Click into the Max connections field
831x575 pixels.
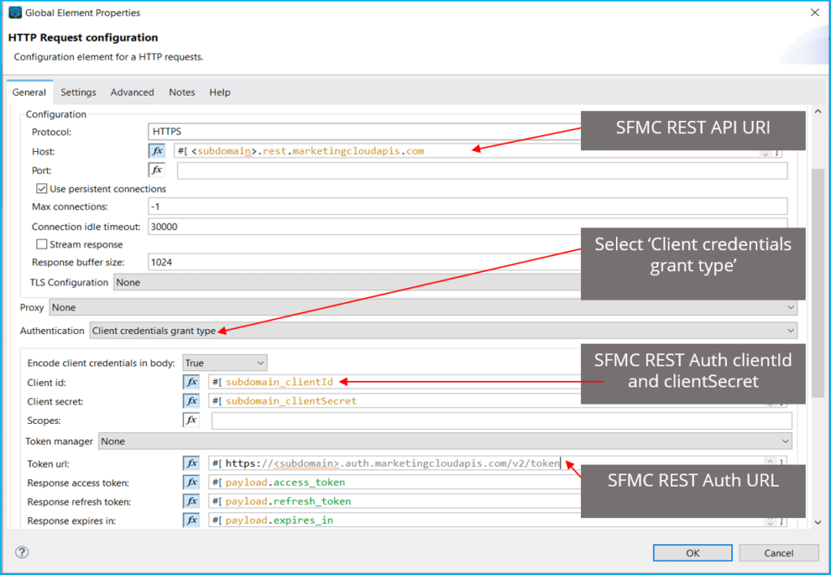(x=467, y=207)
